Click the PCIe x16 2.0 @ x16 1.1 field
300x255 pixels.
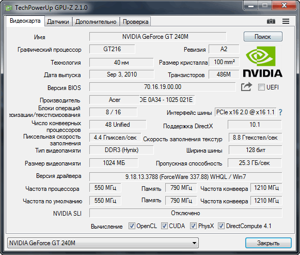pos(245,112)
